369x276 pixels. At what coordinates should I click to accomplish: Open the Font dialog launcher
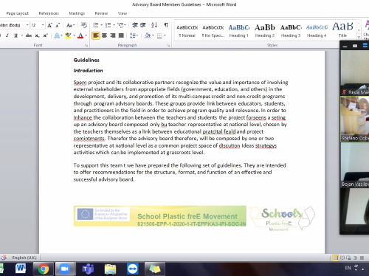point(86,46)
